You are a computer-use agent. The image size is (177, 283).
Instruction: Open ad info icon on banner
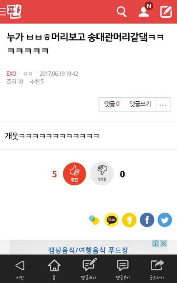click(x=156, y=244)
